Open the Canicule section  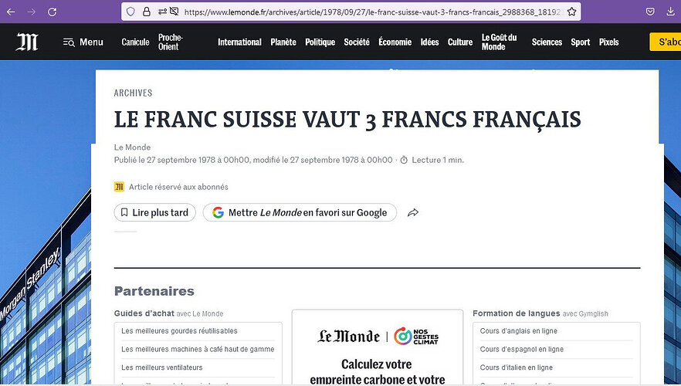point(136,42)
